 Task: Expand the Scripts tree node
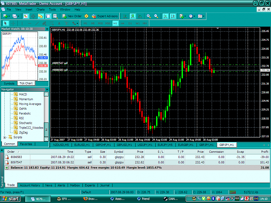[5, 138]
